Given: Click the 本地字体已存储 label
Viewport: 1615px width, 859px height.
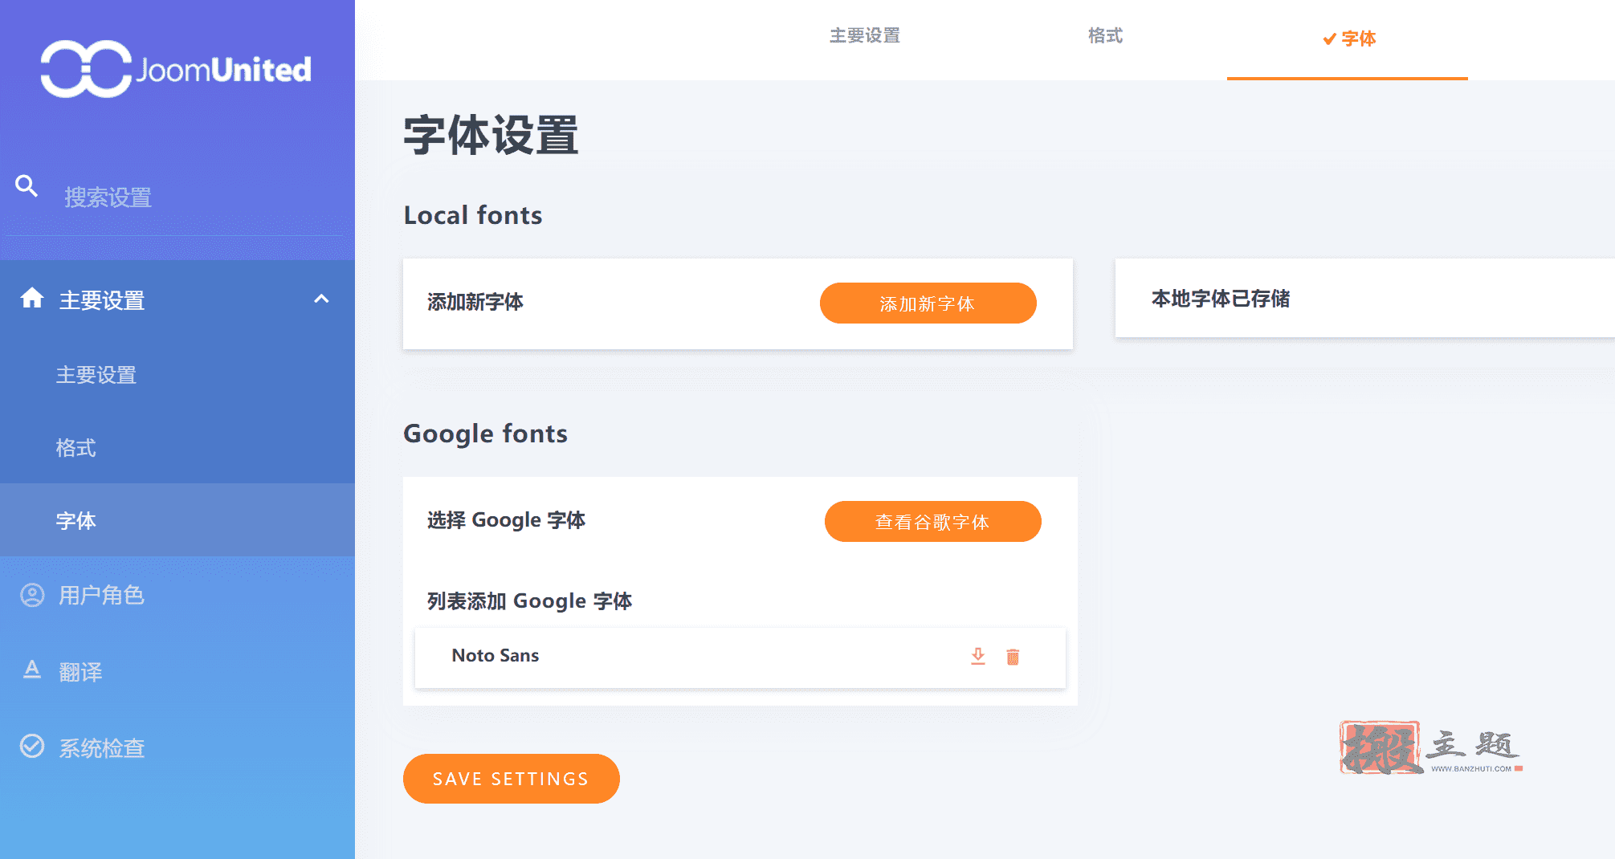Looking at the screenshot, I should coord(1221,299).
